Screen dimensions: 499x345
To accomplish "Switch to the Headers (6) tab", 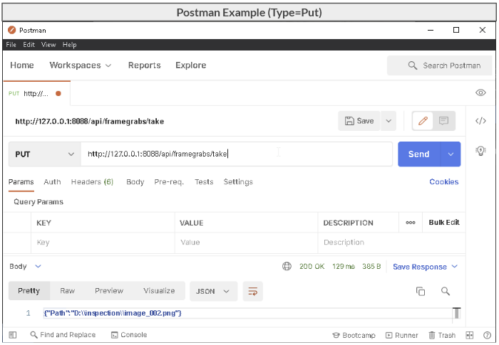I will click(x=92, y=182).
